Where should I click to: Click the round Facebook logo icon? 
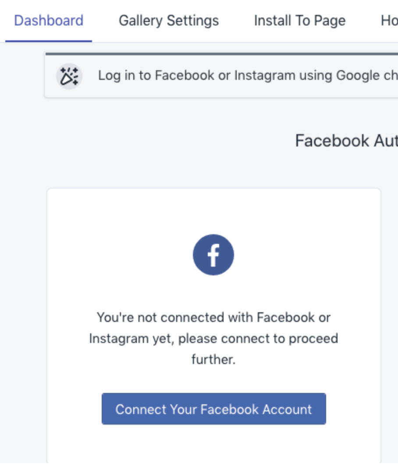(213, 255)
